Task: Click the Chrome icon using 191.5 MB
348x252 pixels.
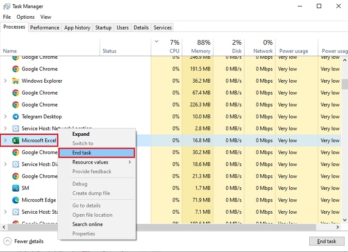Action: point(16,69)
